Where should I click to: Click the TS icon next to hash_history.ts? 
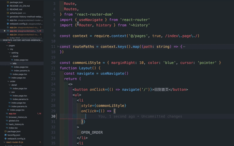point(7,124)
